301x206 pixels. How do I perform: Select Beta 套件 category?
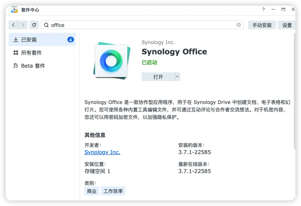[42, 66]
